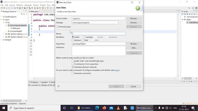Open the File menu
The image size is (198, 111).
(2, 5)
